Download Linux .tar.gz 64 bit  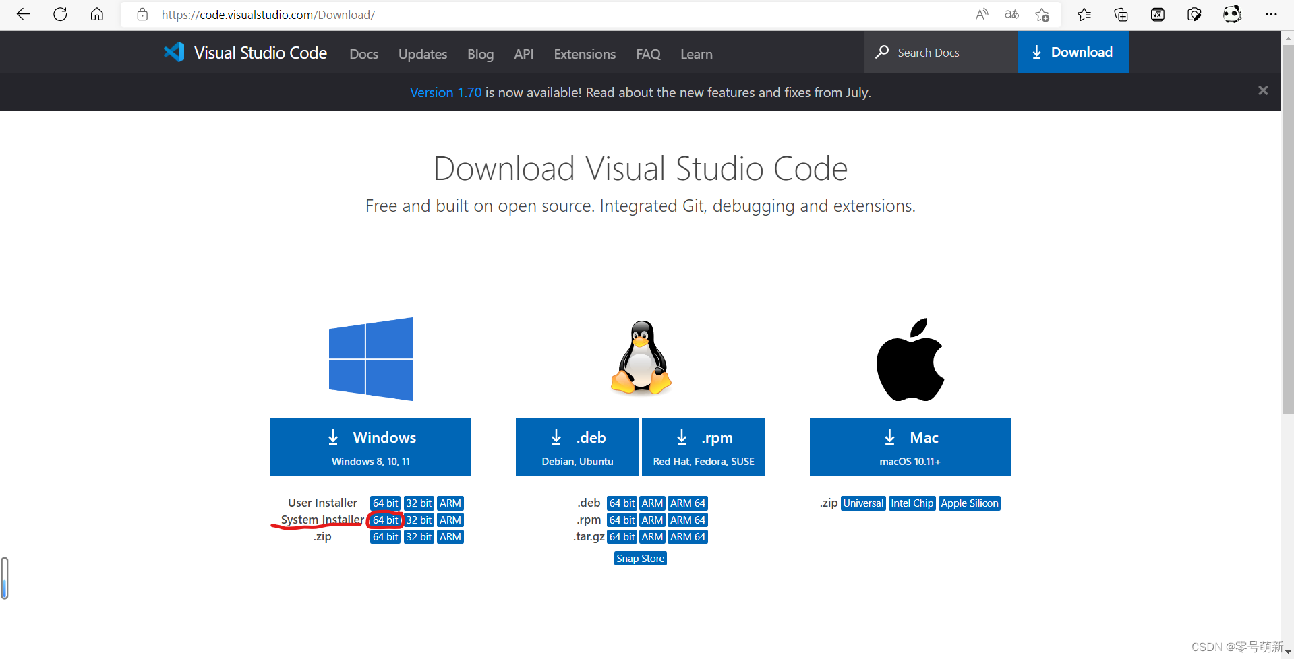tap(622, 537)
